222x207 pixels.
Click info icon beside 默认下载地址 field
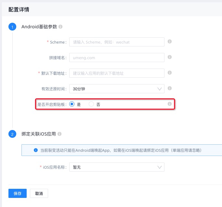(x=170, y=73)
